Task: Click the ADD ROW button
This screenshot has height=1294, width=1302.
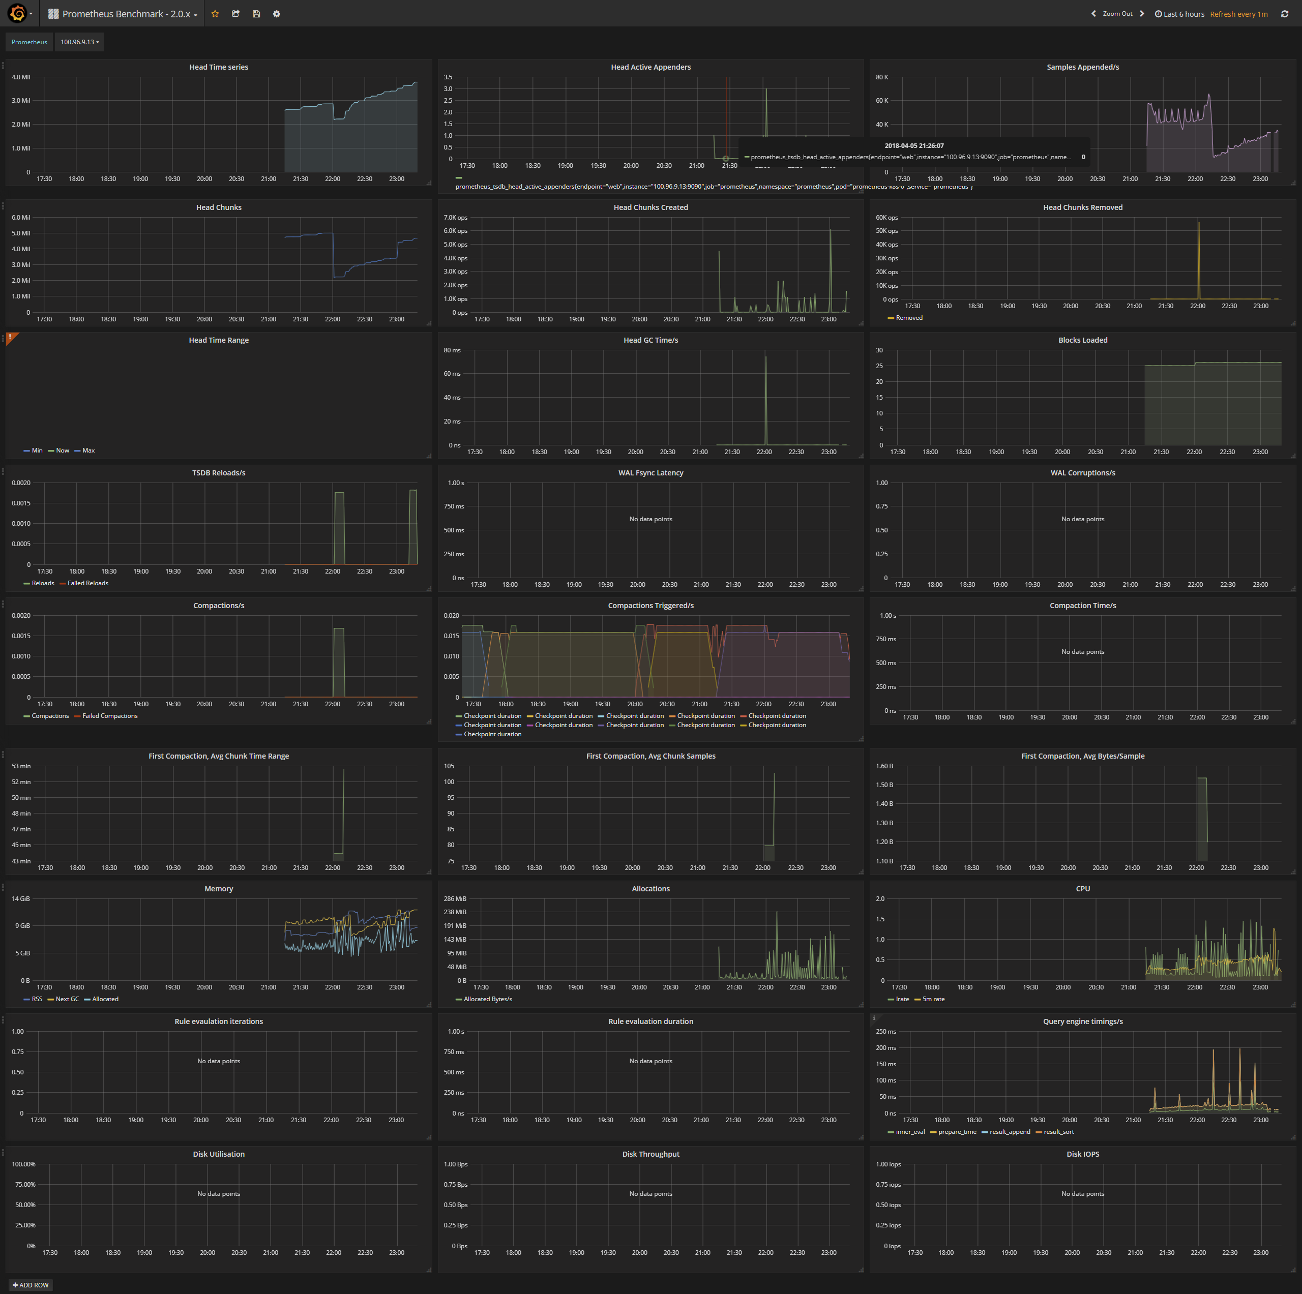Action: 31,1285
